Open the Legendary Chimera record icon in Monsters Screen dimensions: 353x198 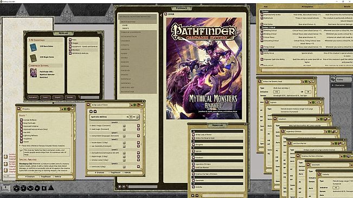(193, 164)
